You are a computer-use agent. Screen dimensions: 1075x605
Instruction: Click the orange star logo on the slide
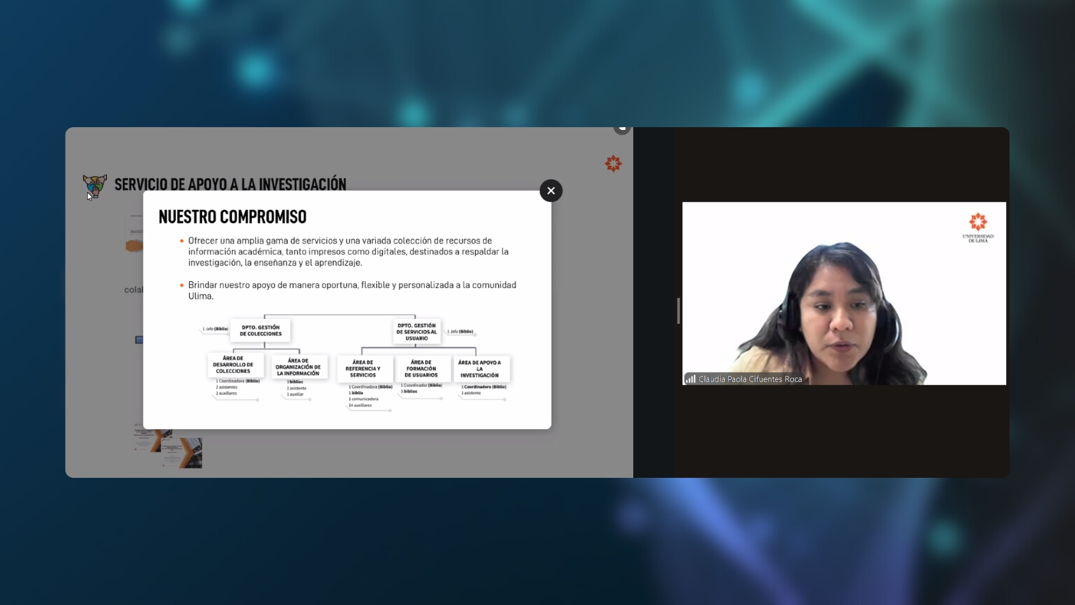coord(613,164)
